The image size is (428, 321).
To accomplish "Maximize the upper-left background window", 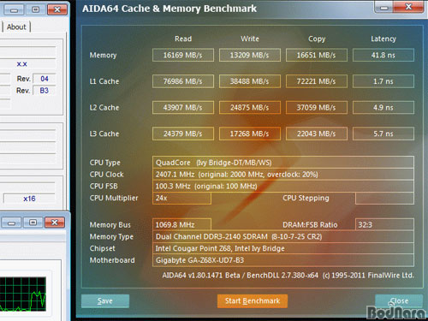I will (35, 9).
